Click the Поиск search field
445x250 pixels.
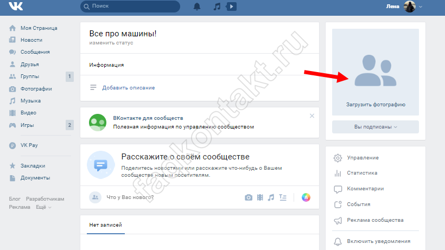point(130,7)
